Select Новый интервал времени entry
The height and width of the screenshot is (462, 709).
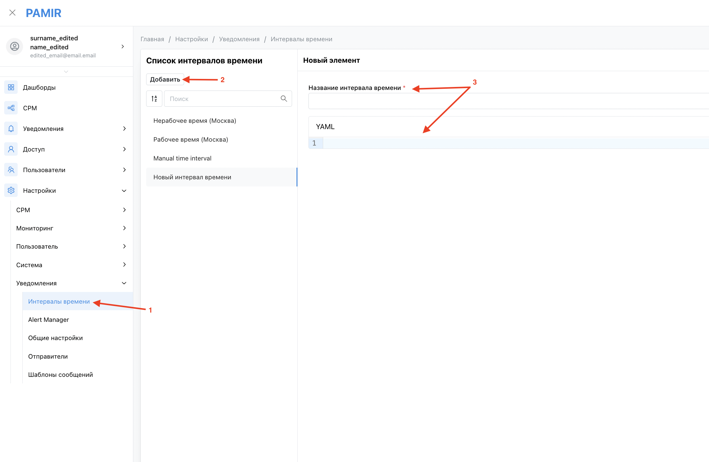(x=221, y=177)
